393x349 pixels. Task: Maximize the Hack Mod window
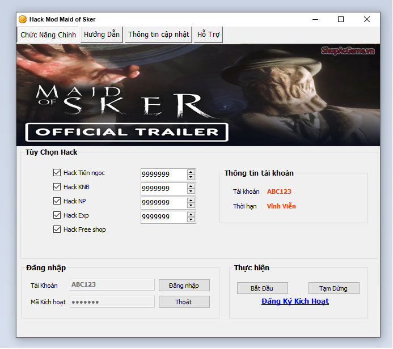(x=341, y=19)
